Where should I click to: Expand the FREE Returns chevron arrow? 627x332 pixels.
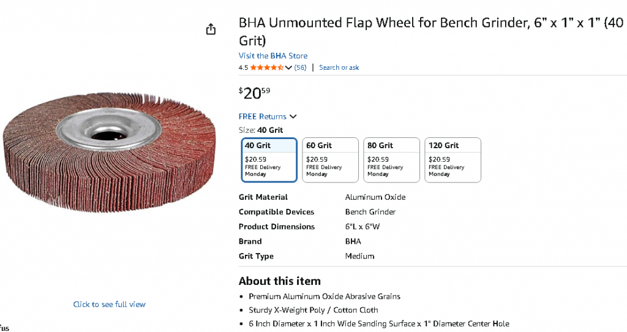[293, 116]
